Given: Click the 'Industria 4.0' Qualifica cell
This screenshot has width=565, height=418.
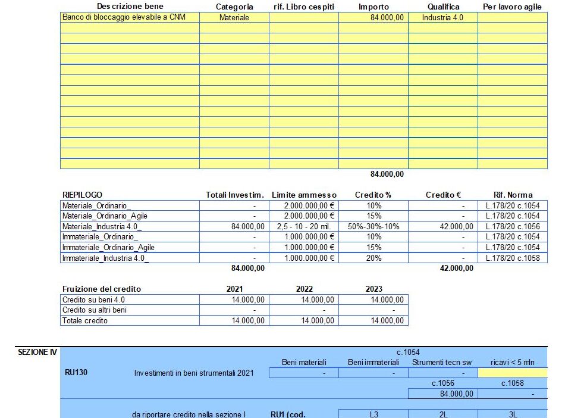Looking at the screenshot, I should point(443,17).
